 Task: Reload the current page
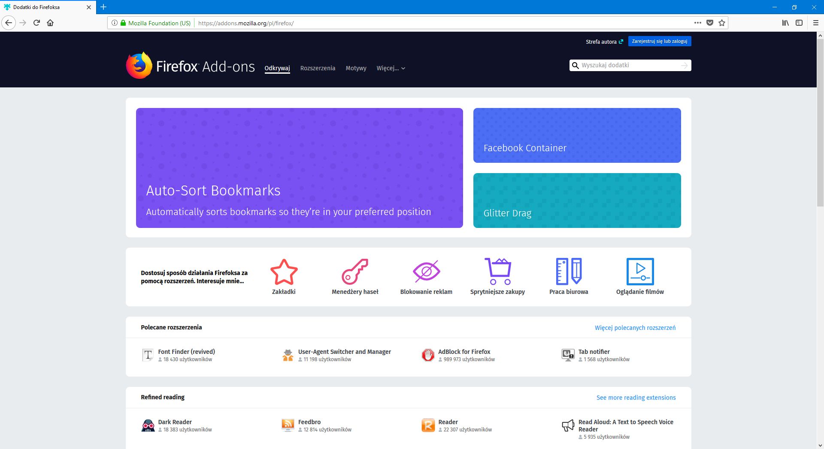(36, 23)
